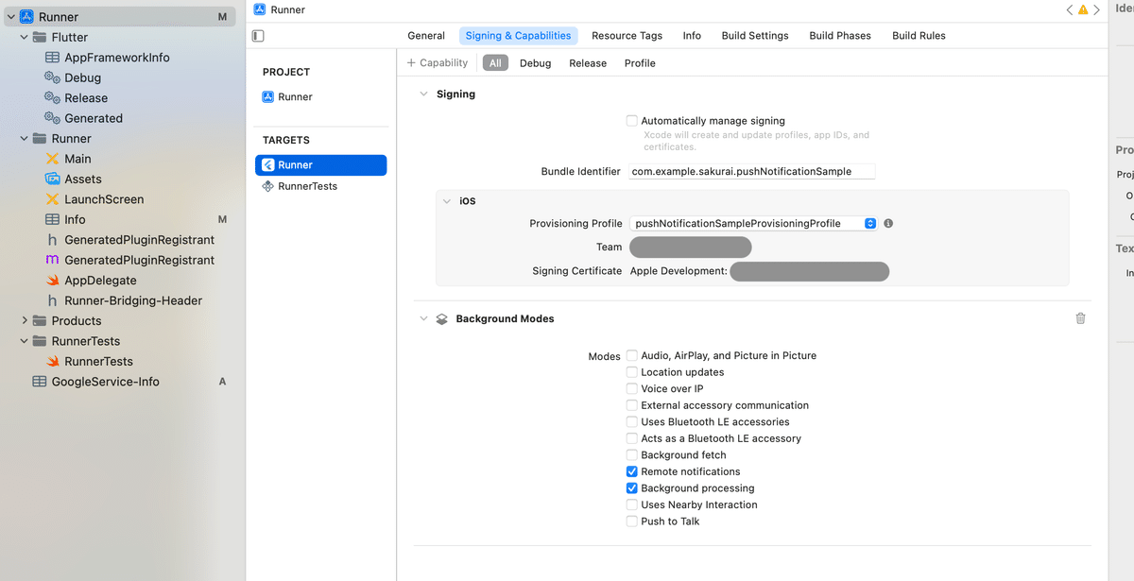Screen dimensions: 1134x581
Task: Delete Background Modes capability with trash icon
Action: pos(1080,318)
